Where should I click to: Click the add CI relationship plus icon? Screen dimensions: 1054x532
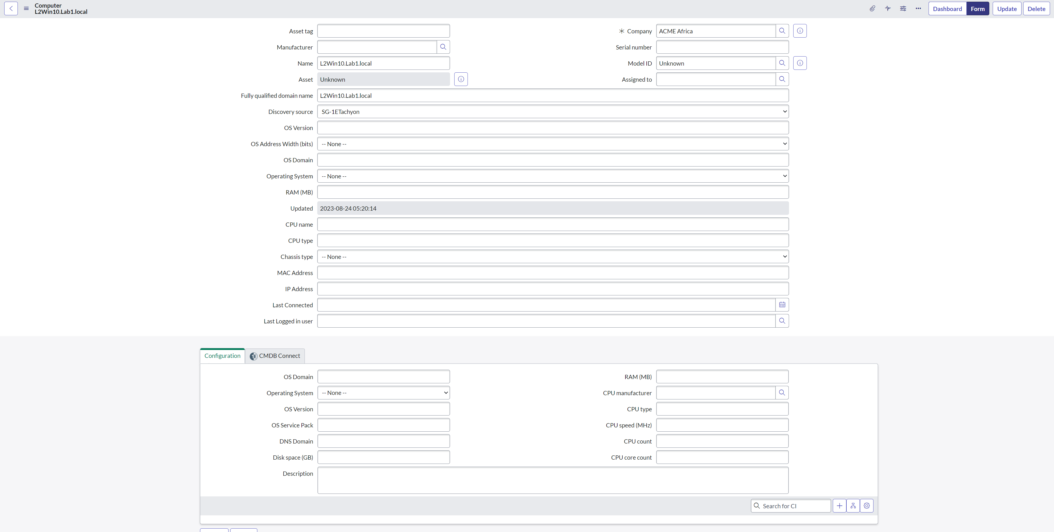point(839,506)
